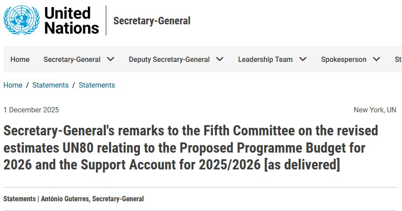Click the date "1 December 2025"
This screenshot has height=211, width=402.
tap(31, 110)
